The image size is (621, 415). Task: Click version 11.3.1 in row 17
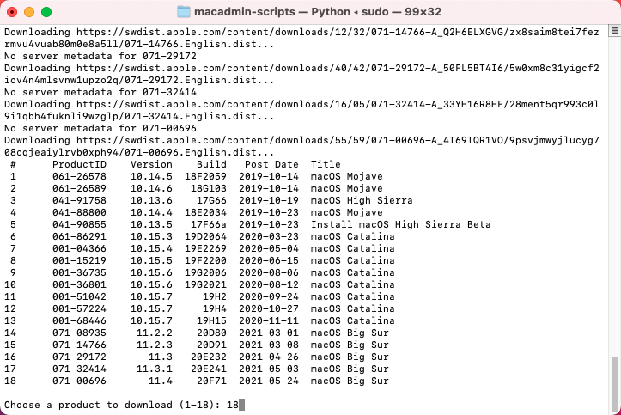pyautogui.click(x=155, y=369)
